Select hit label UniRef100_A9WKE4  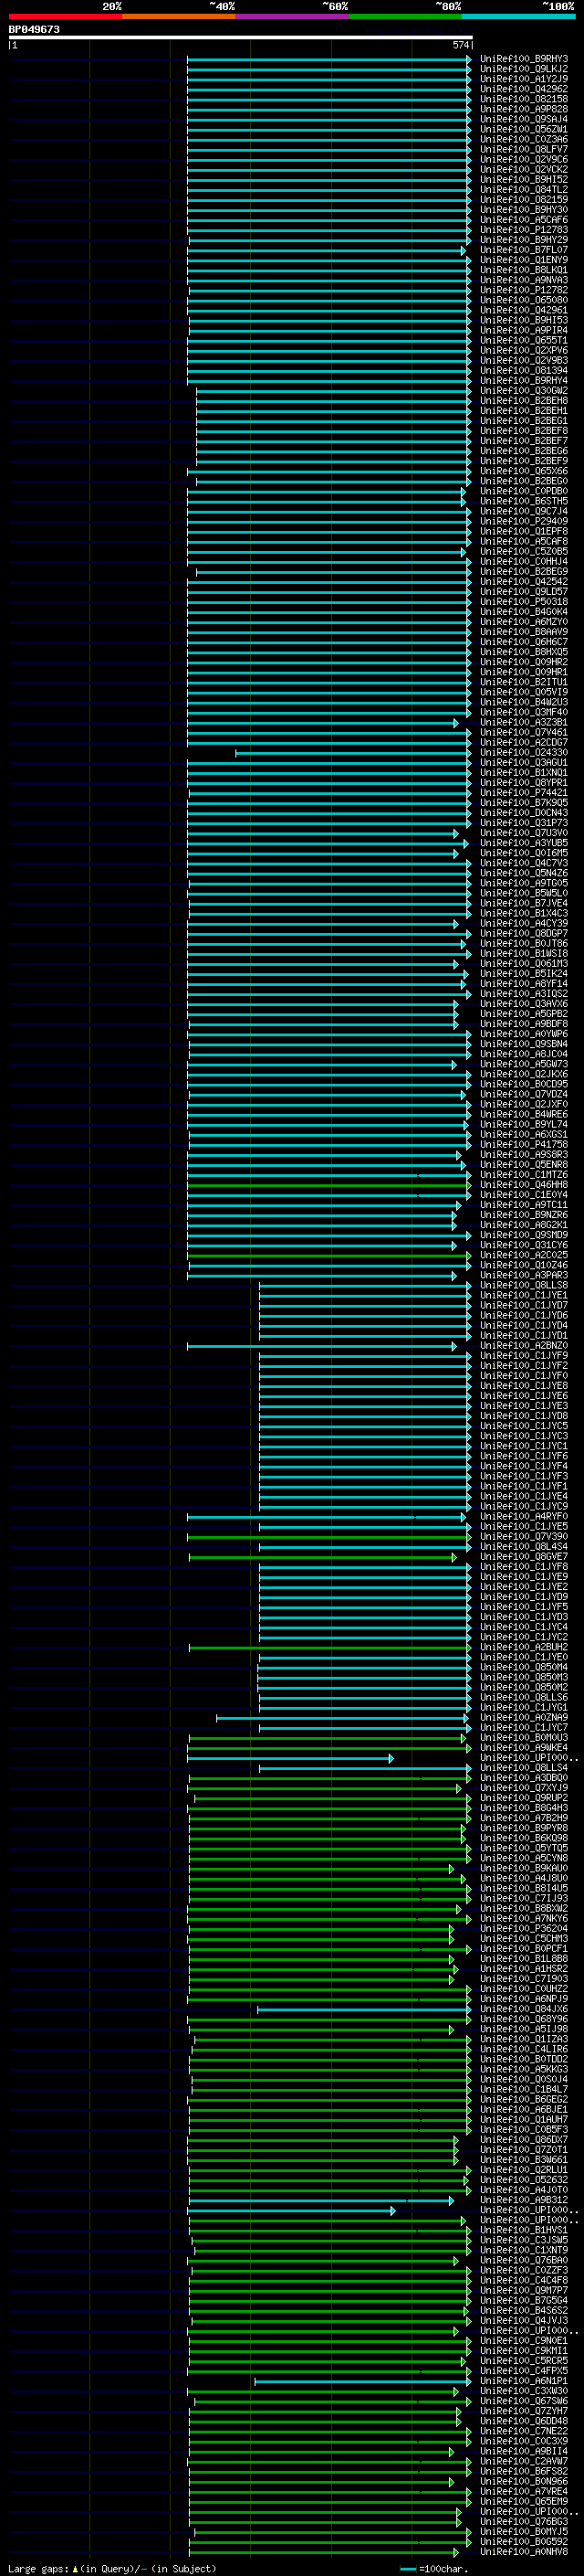click(x=523, y=1748)
